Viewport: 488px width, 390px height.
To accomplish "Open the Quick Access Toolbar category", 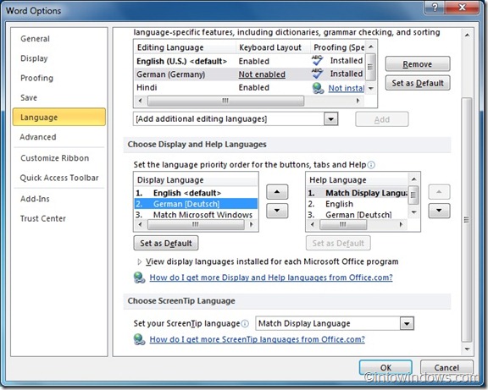I will tap(59, 178).
